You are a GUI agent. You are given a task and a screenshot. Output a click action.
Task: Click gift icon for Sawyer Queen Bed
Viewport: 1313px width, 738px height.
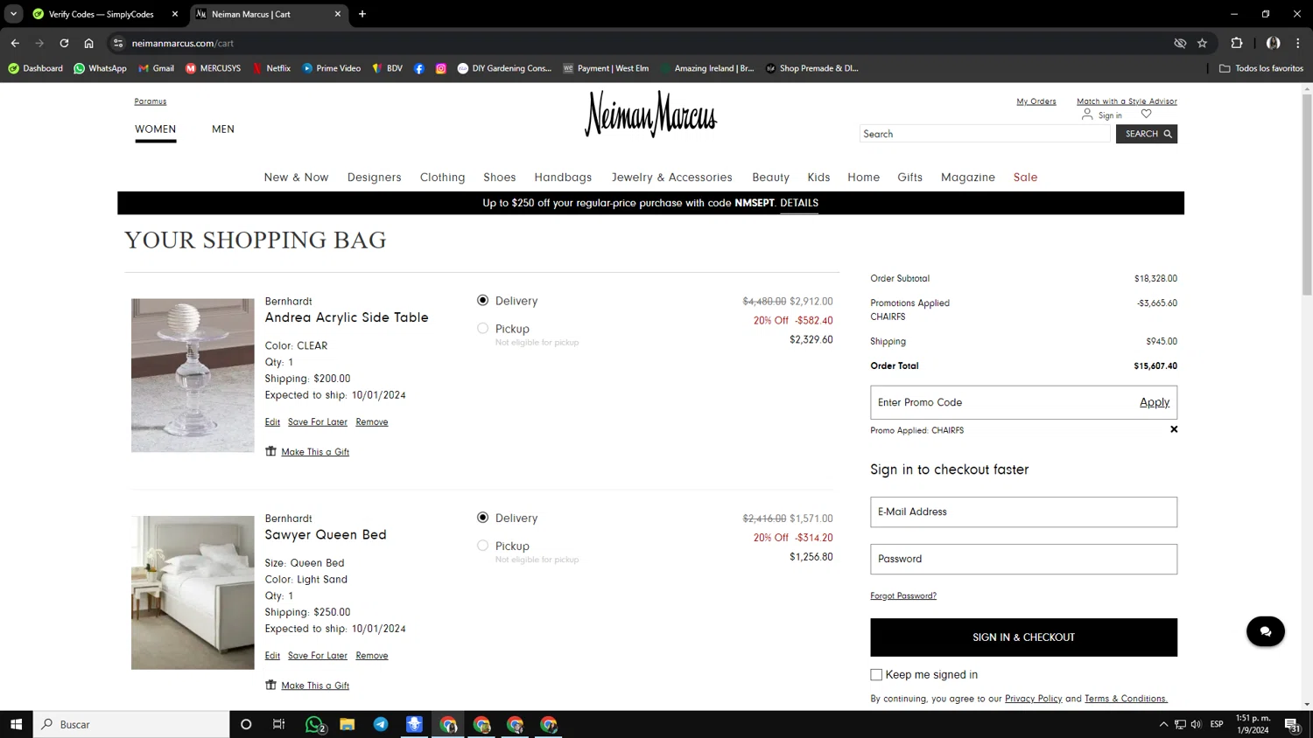[x=270, y=685]
